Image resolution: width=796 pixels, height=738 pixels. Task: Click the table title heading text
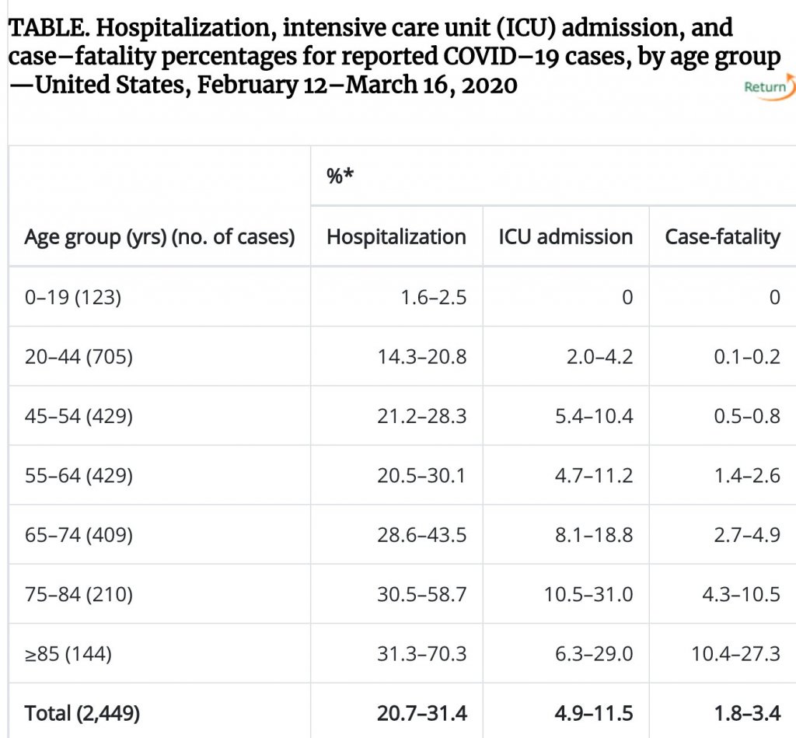point(389,56)
